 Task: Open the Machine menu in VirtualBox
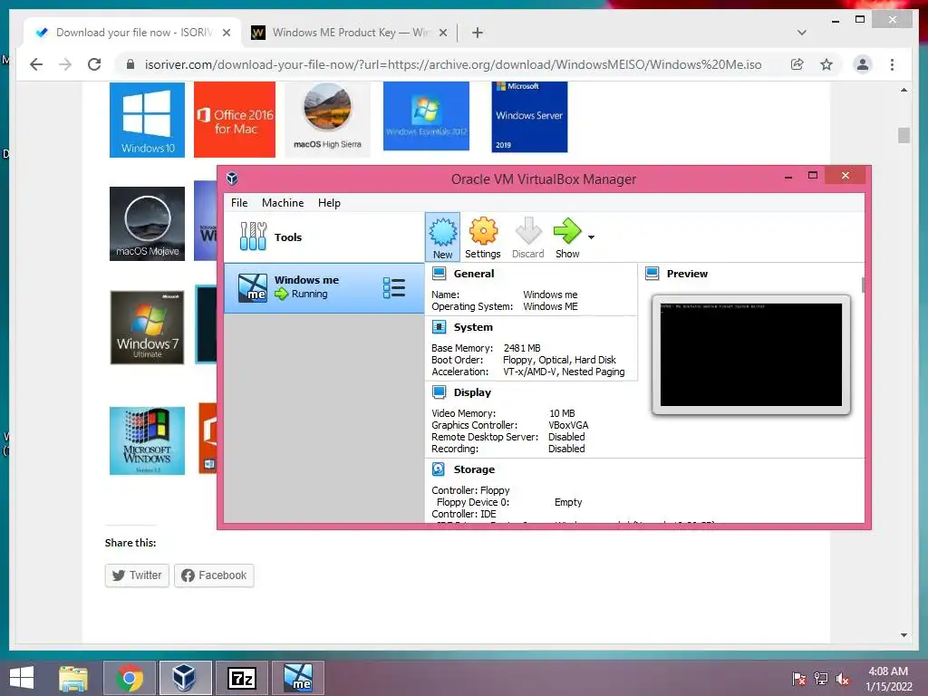click(x=283, y=202)
